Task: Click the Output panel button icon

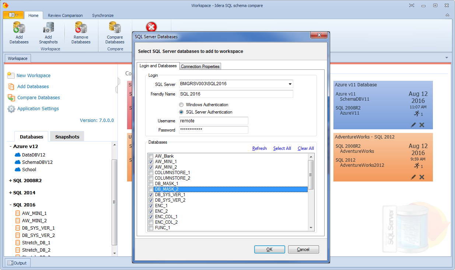Action: pyautogui.click(x=10, y=263)
